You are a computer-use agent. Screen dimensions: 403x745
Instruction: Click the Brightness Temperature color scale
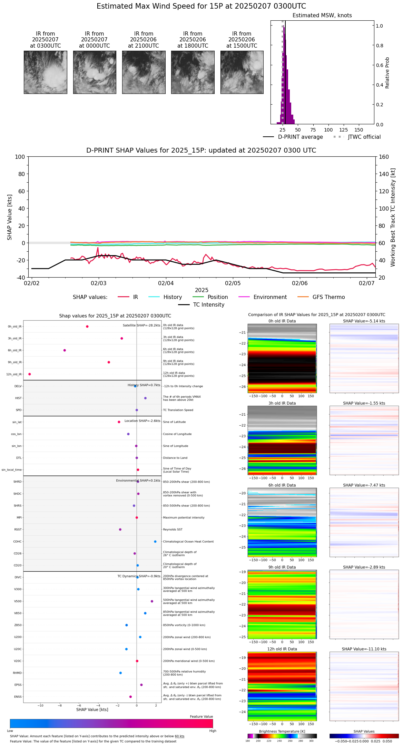coord(282,736)
